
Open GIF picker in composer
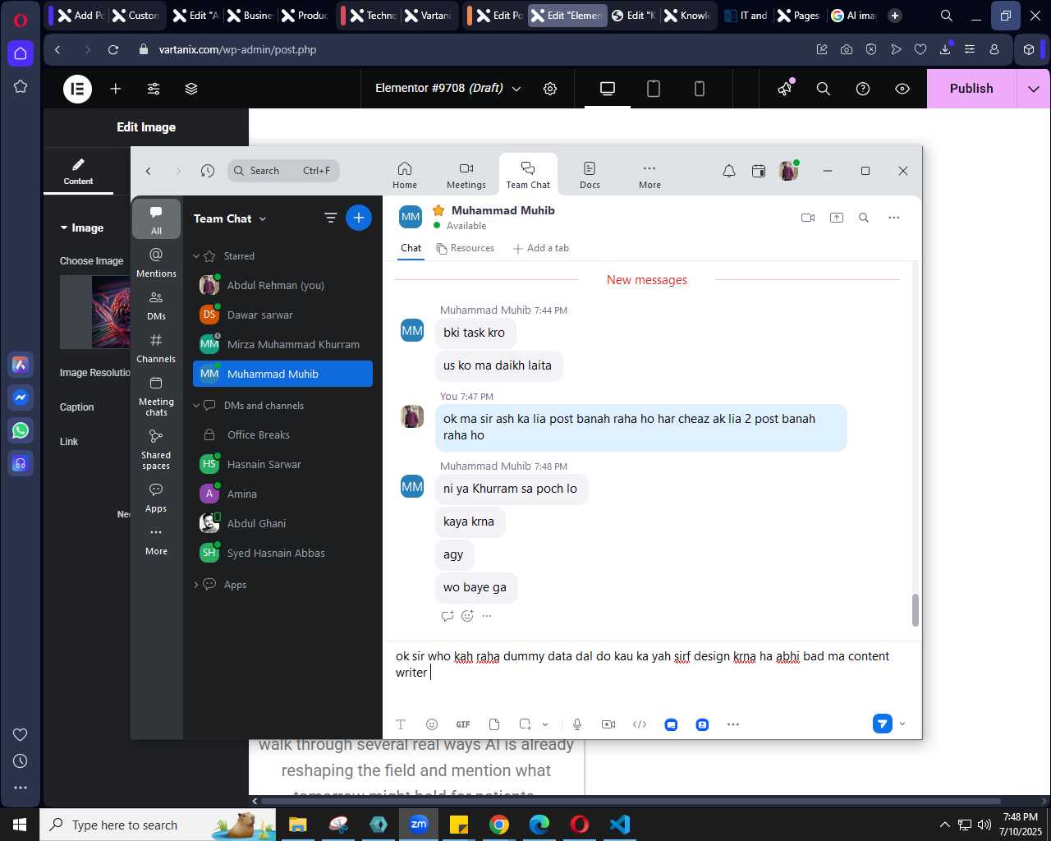click(x=463, y=724)
